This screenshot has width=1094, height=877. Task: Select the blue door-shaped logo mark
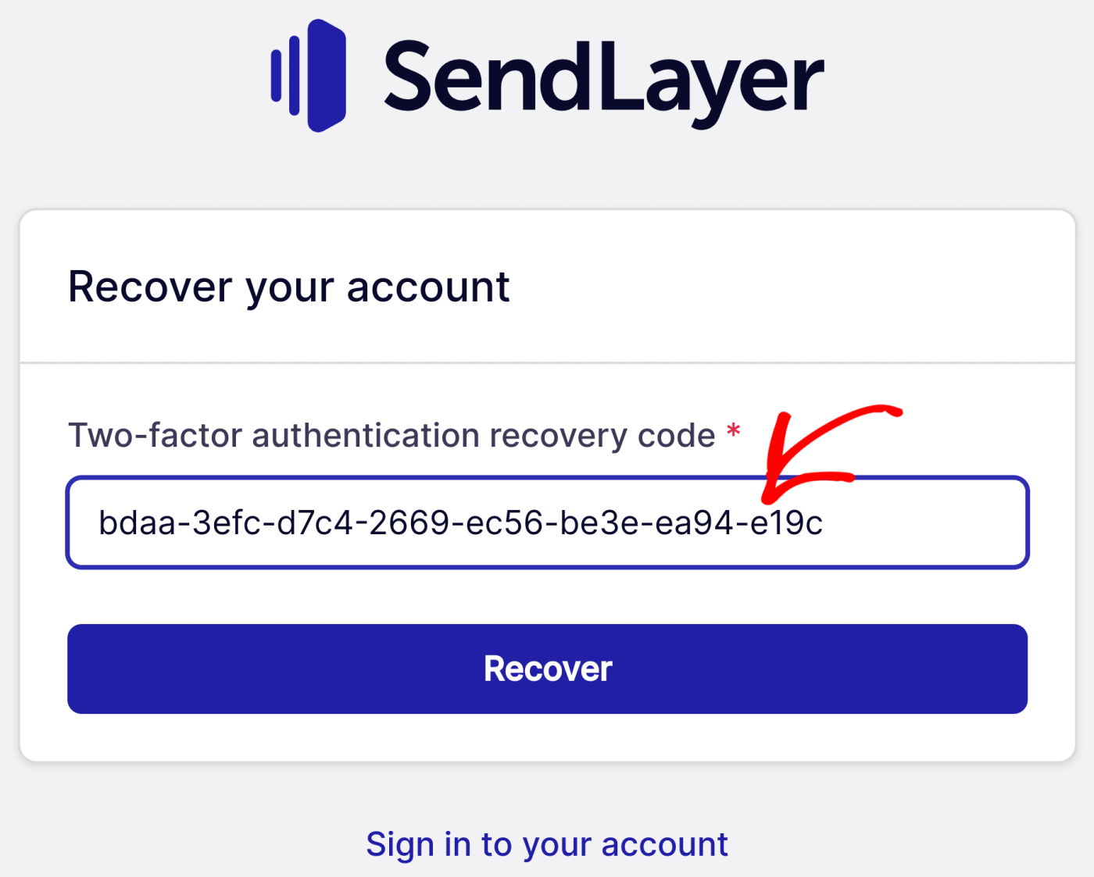[328, 74]
